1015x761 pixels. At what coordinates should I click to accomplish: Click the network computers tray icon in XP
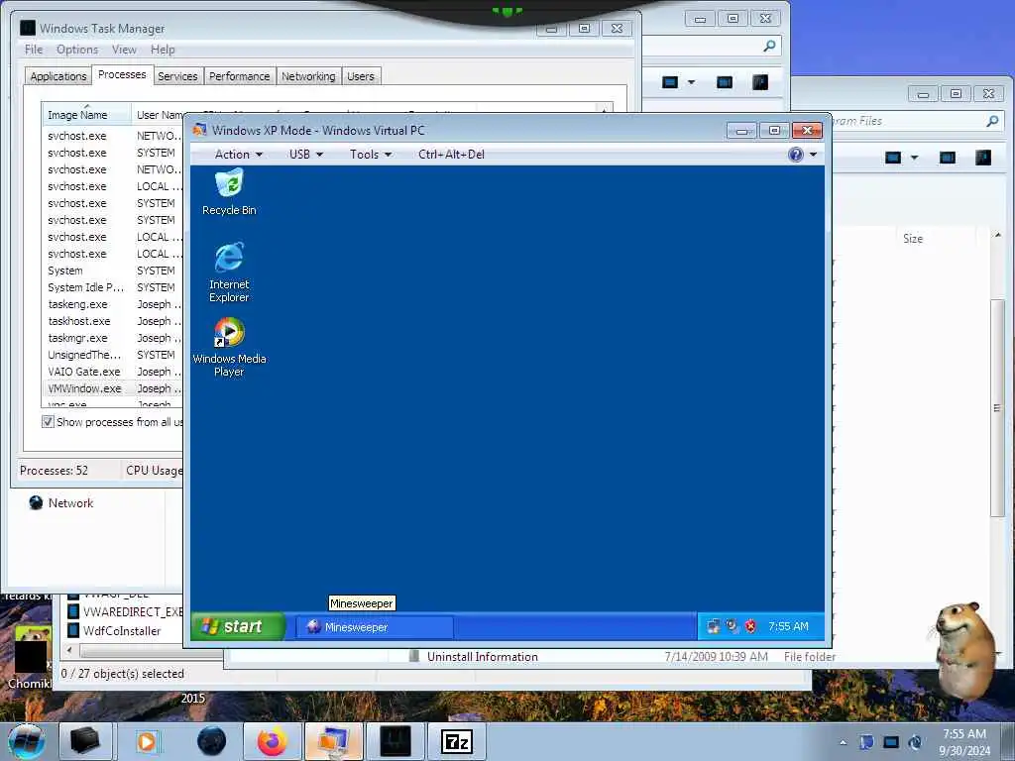point(714,626)
